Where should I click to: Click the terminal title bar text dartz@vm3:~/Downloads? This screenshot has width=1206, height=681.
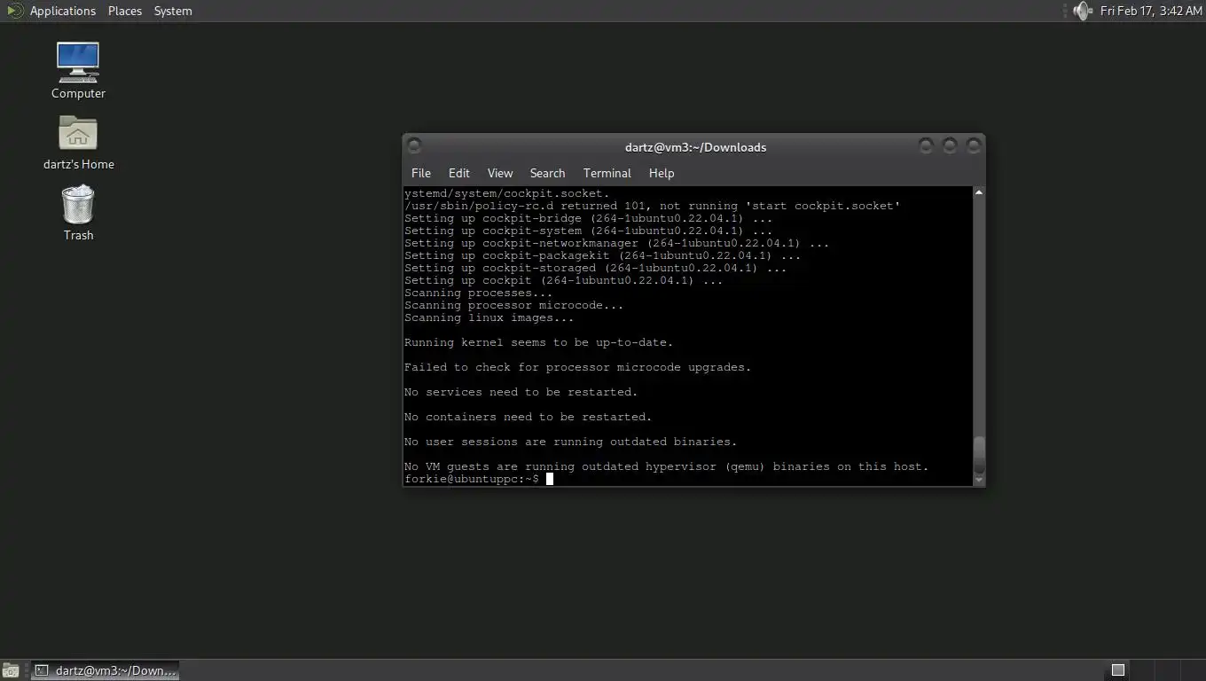695,147
